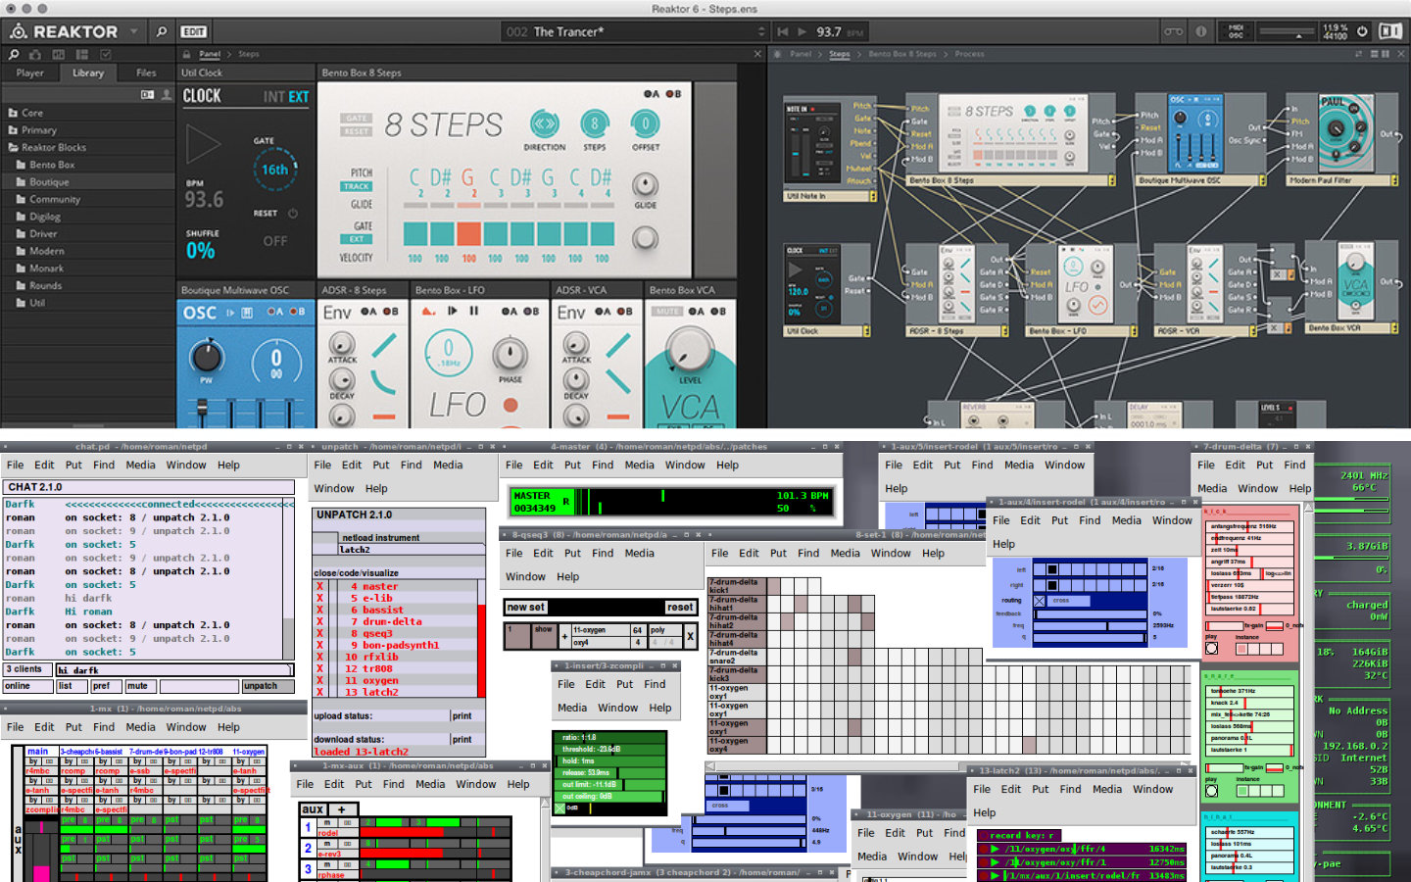
Task: Toggle MUTE on Bento Box VCA
Action: 667,311
